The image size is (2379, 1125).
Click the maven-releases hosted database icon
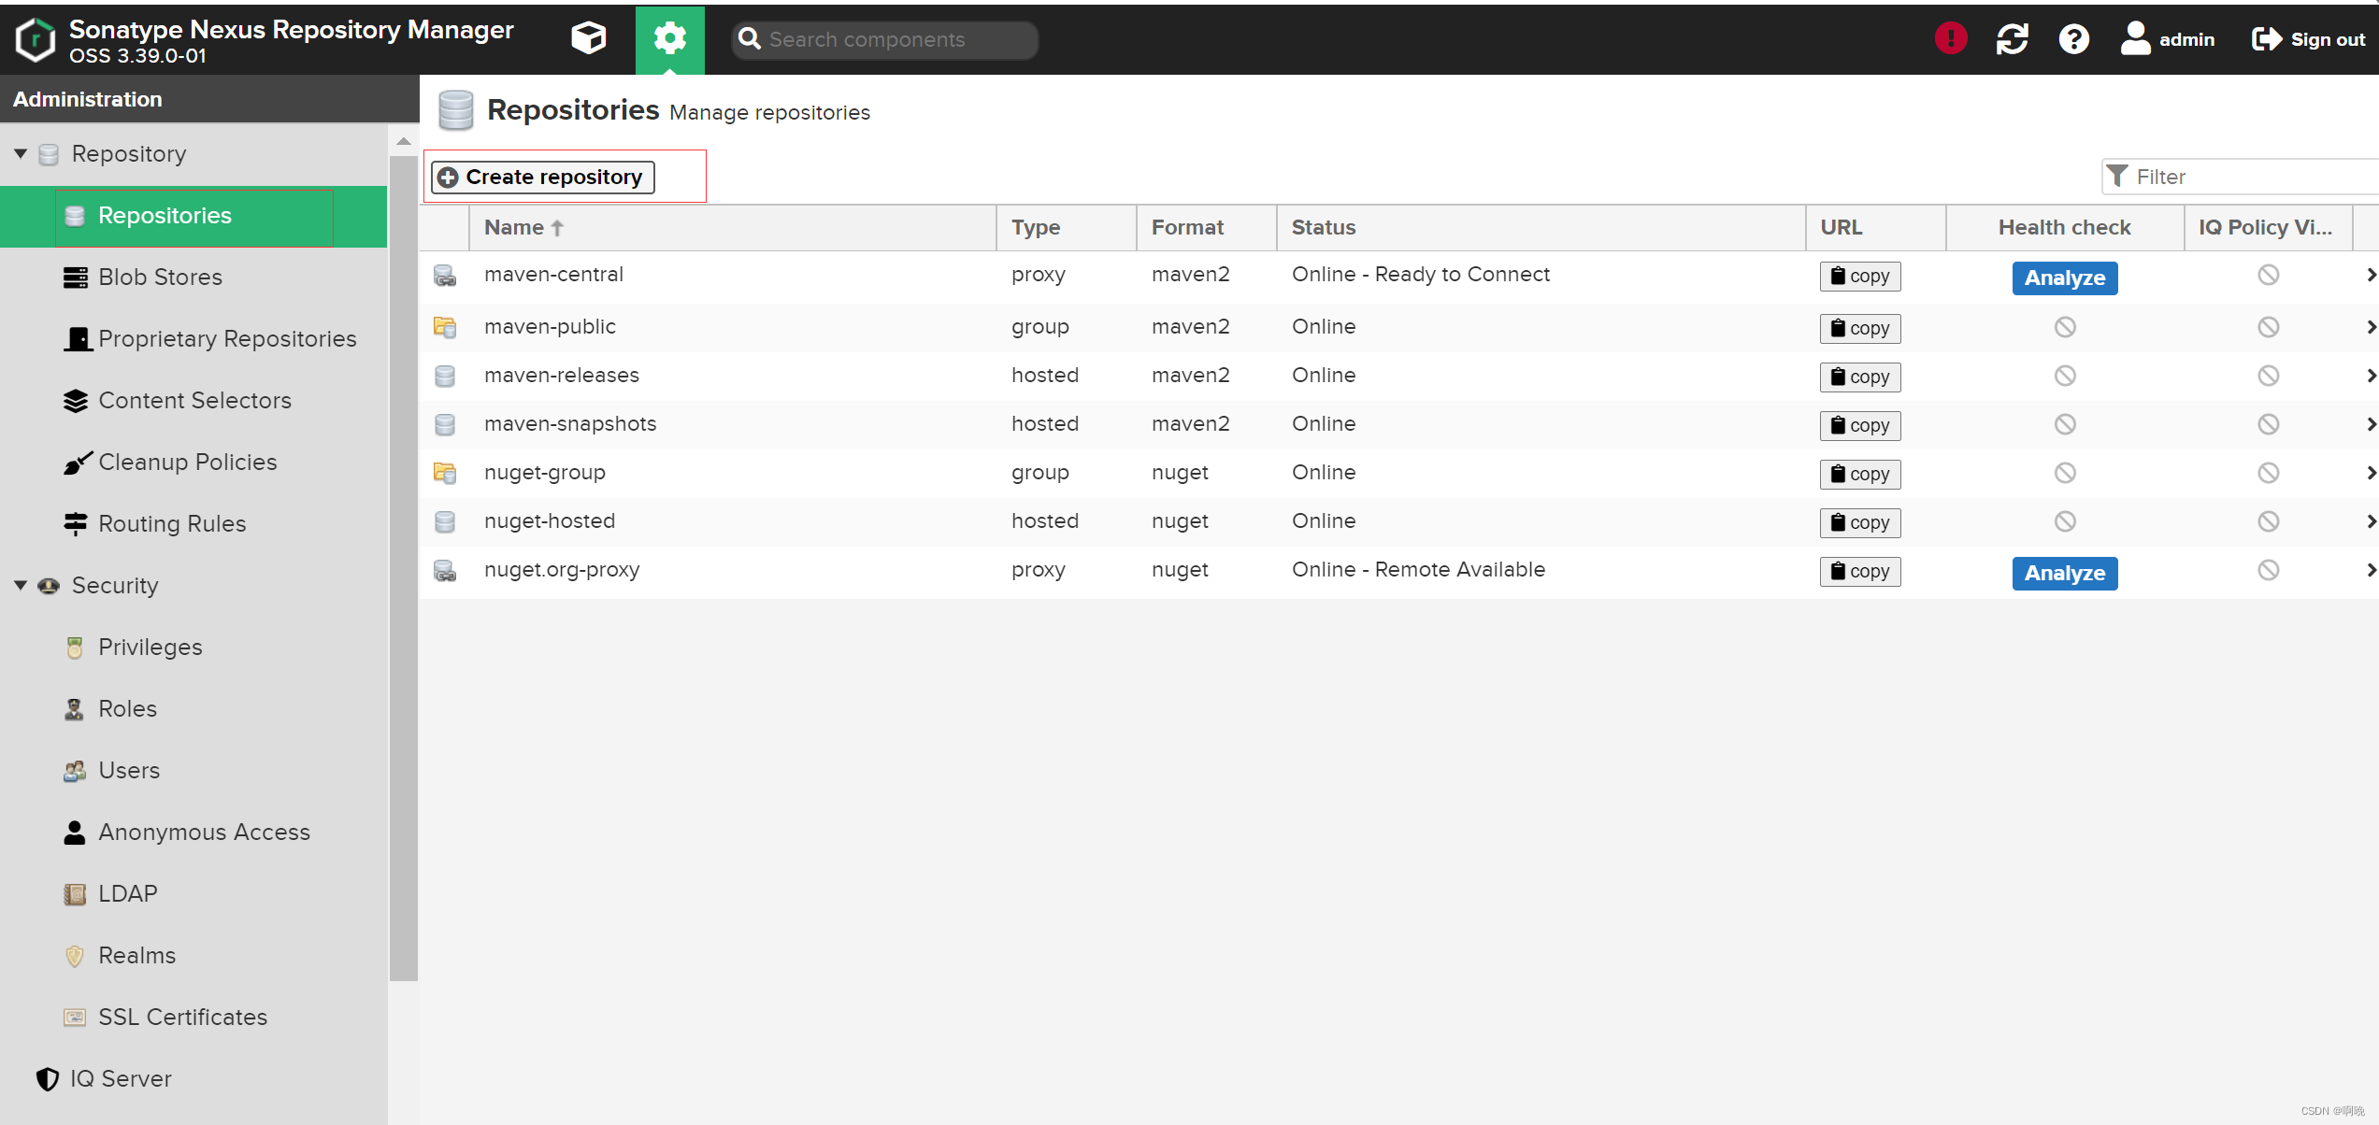(x=445, y=377)
